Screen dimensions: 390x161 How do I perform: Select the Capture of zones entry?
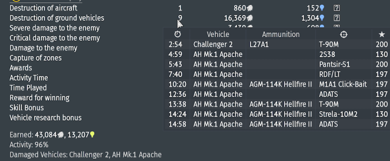coord(35,58)
